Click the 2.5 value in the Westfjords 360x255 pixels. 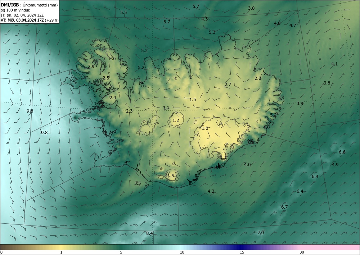tap(106, 78)
